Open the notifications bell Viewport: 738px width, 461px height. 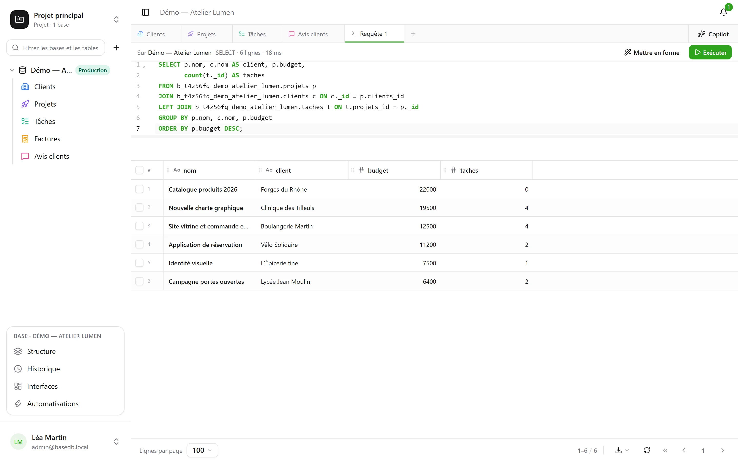[x=723, y=12]
